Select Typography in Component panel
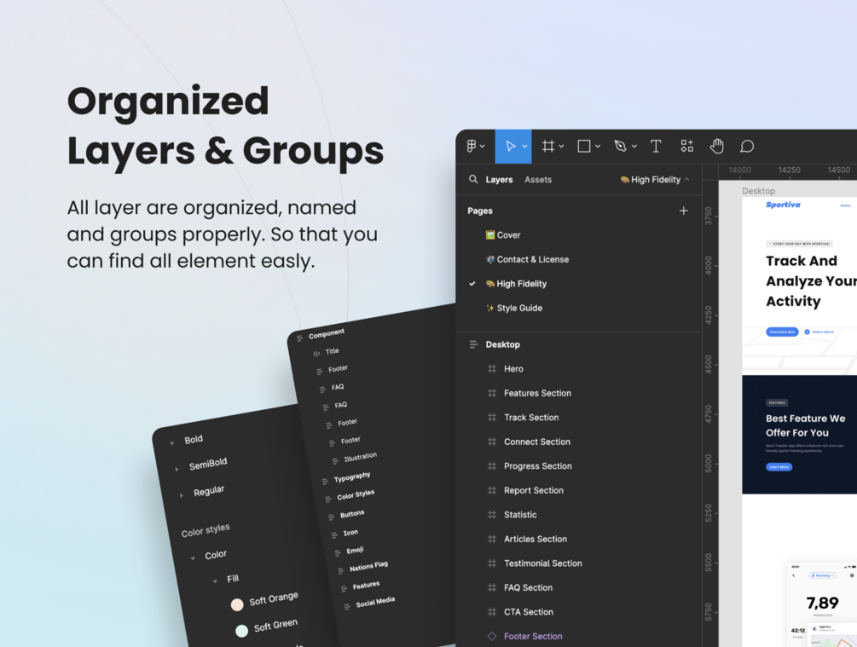 pyautogui.click(x=352, y=477)
